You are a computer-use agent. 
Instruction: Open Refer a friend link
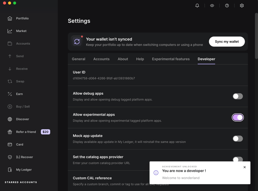point(26,132)
